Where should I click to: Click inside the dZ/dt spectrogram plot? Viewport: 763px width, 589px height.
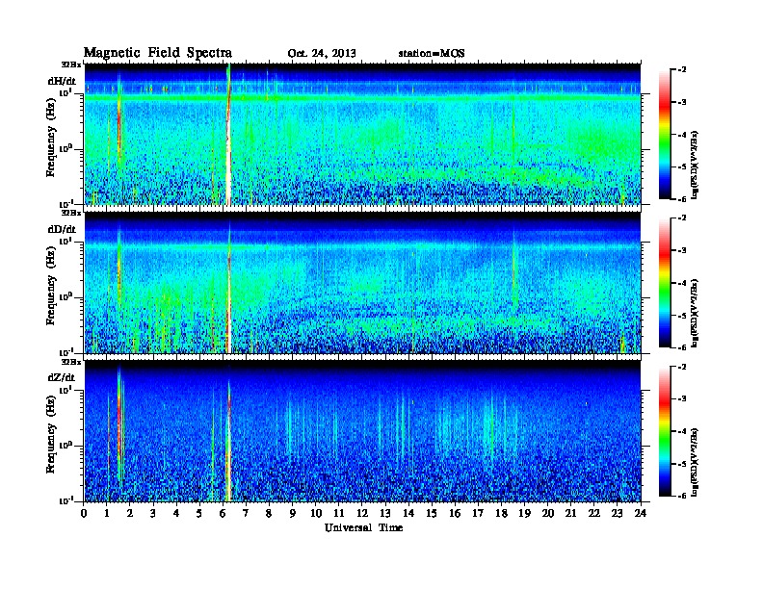coord(363,431)
